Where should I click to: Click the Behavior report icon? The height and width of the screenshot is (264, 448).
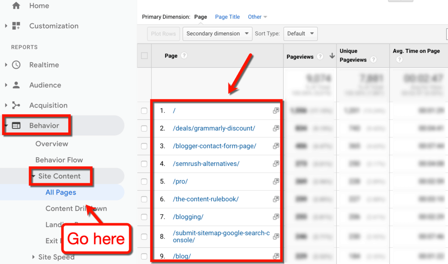coord(16,125)
